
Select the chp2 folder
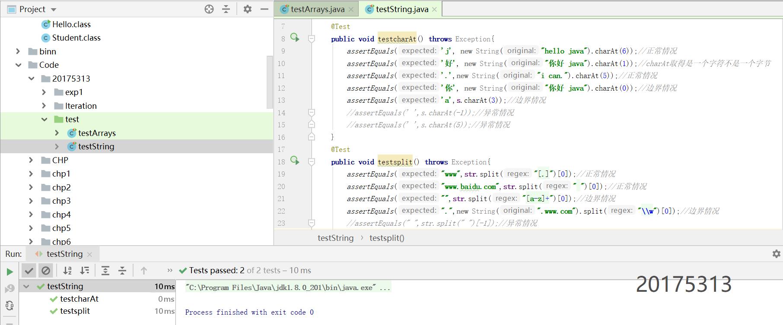click(56, 187)
